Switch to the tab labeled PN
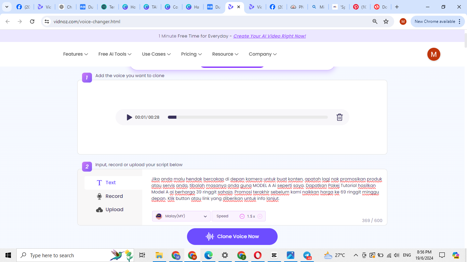467x262 pixels. (297, 7)
